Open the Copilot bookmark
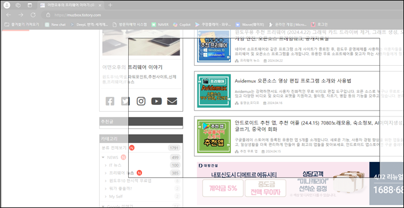 (182, 25)
